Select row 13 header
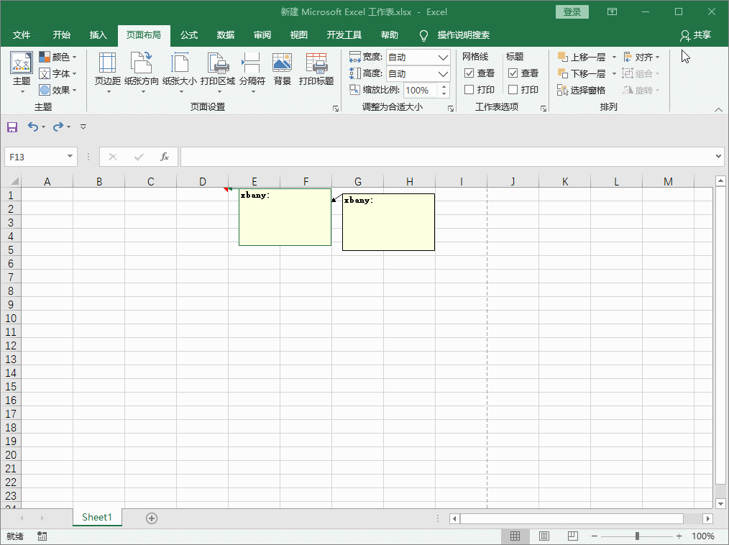 11,359
